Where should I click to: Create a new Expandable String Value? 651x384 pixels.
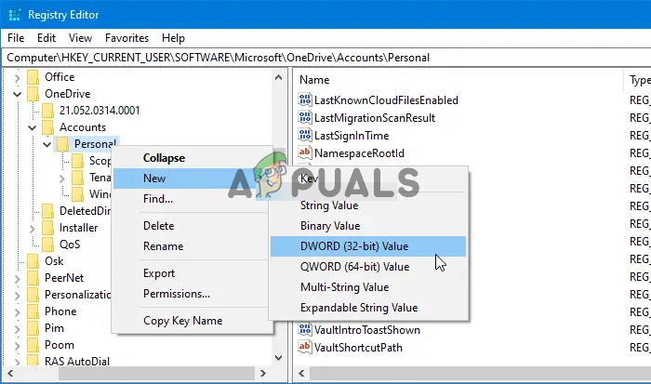point(368,308)
